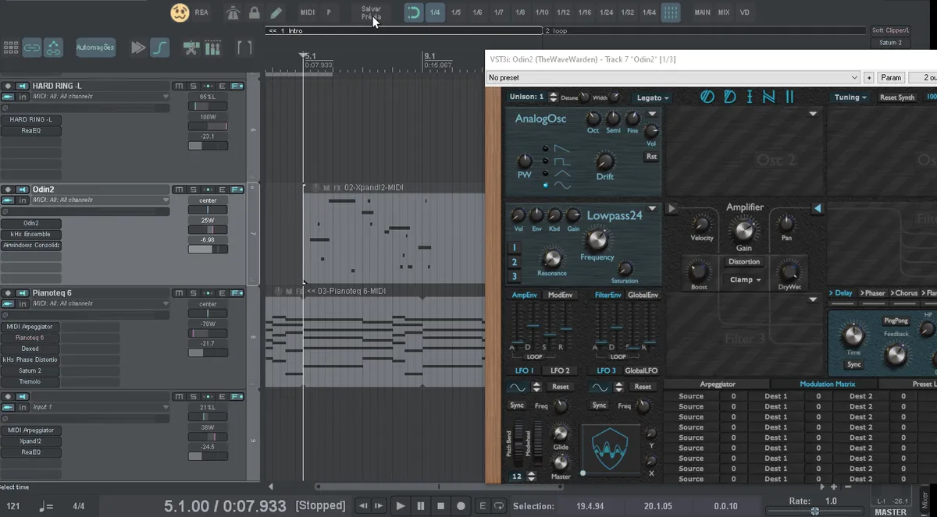Click the worried emoji icon in the toolbar
The height and width of the screenshot is (517, 937).
[x=180, y=12]
